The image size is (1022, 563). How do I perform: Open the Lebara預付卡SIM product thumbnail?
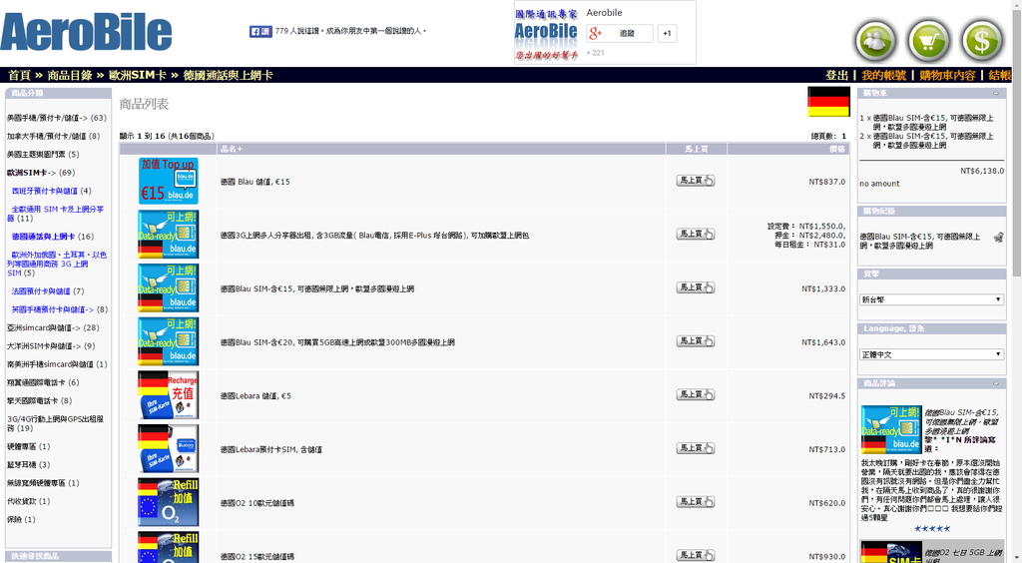pyautogui.click(x=168, y=448)
